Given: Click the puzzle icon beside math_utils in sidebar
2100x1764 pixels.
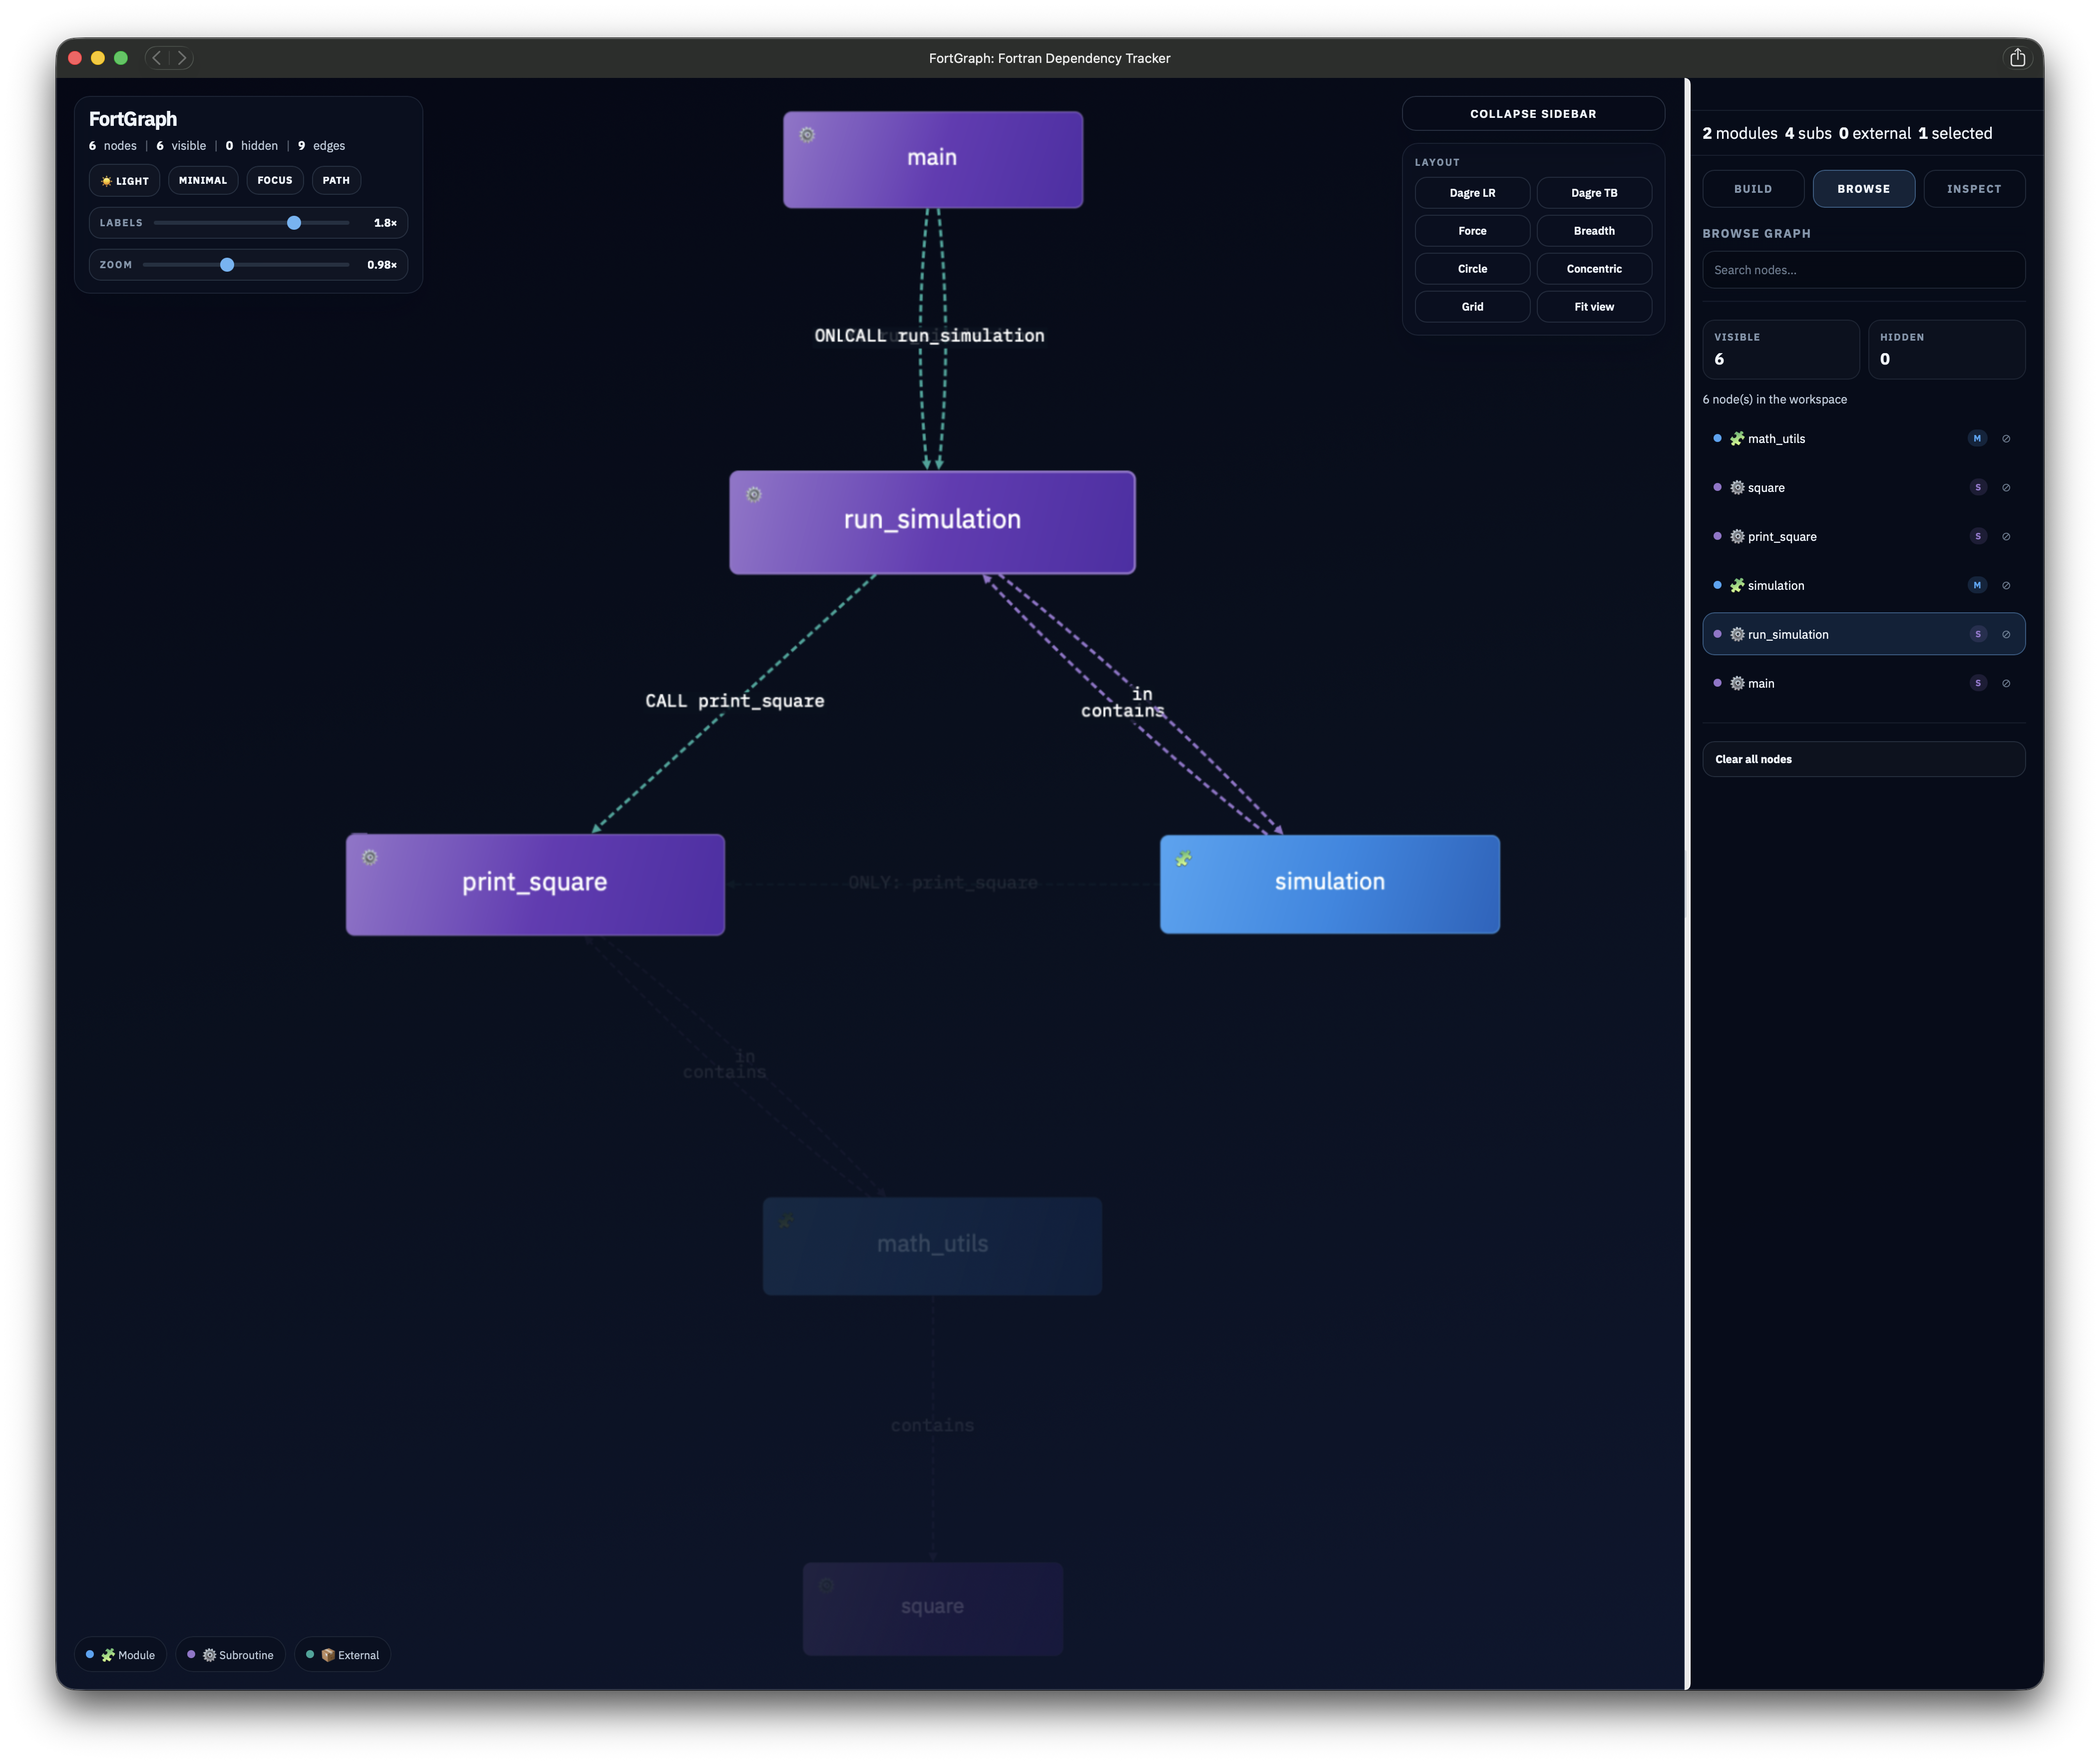Looking at the screenshot, I should click(1737, 438).
